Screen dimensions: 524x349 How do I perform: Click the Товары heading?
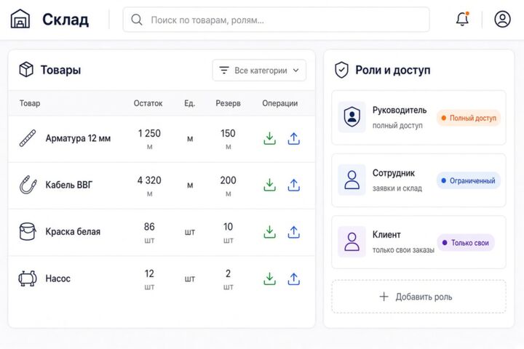coord(61,70)
